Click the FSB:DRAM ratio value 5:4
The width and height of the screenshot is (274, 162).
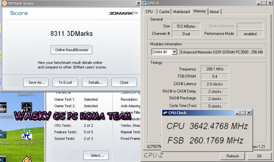[215, 77]
